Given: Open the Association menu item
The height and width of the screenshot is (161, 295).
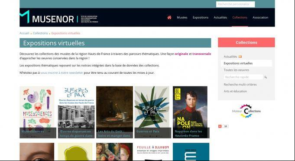Looking at the screenshot, I should coord(260,17).
